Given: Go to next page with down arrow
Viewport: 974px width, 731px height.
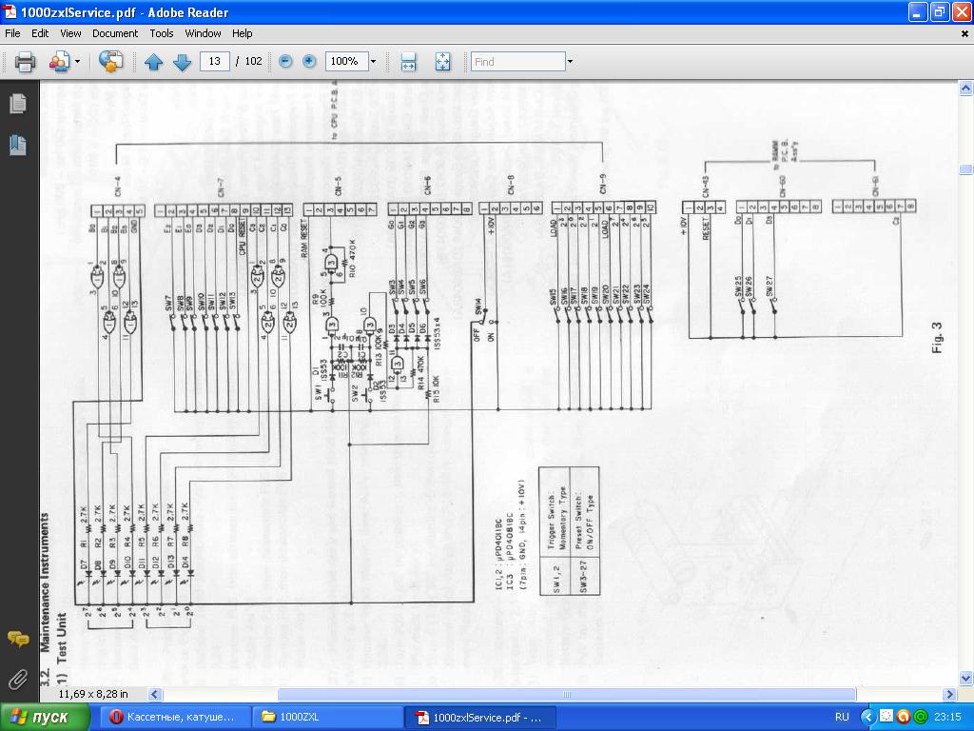Looking at the screenshot, I should point(182,62).
